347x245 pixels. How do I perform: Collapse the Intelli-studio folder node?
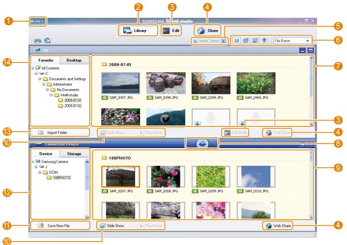tap(51, 95)
